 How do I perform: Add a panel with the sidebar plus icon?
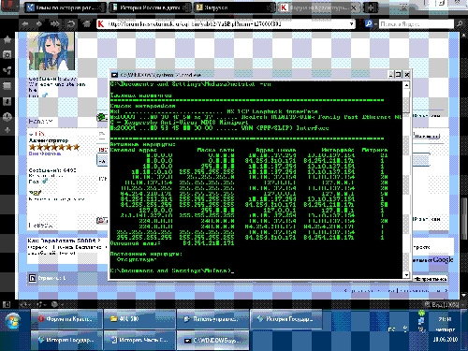coord(7,130)
